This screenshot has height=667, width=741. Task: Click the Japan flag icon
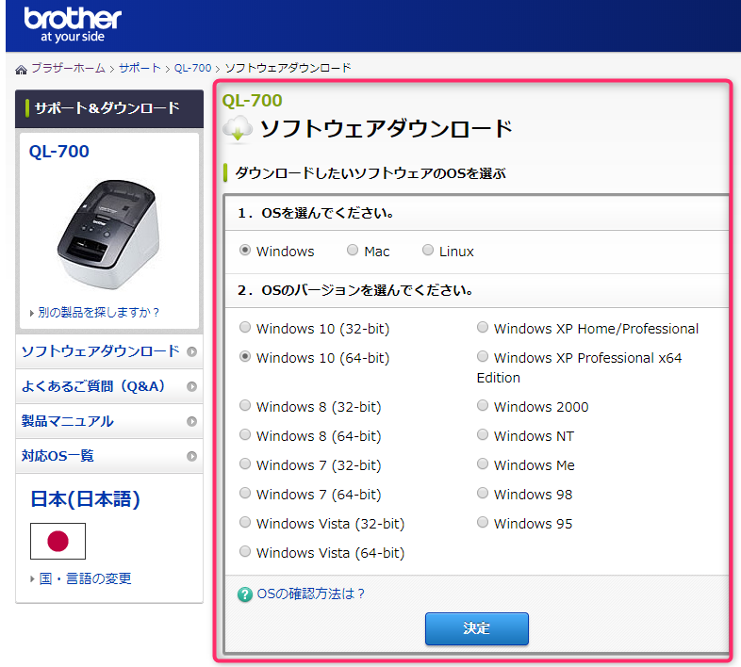coord(58,541)
